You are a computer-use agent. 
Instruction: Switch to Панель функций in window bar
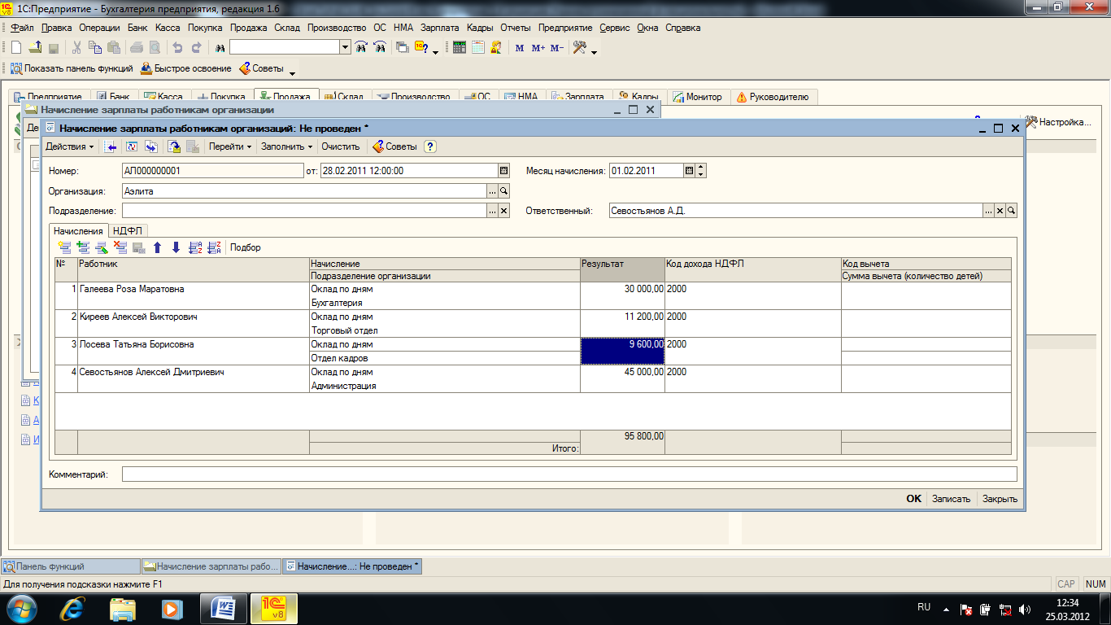point(71,566)
